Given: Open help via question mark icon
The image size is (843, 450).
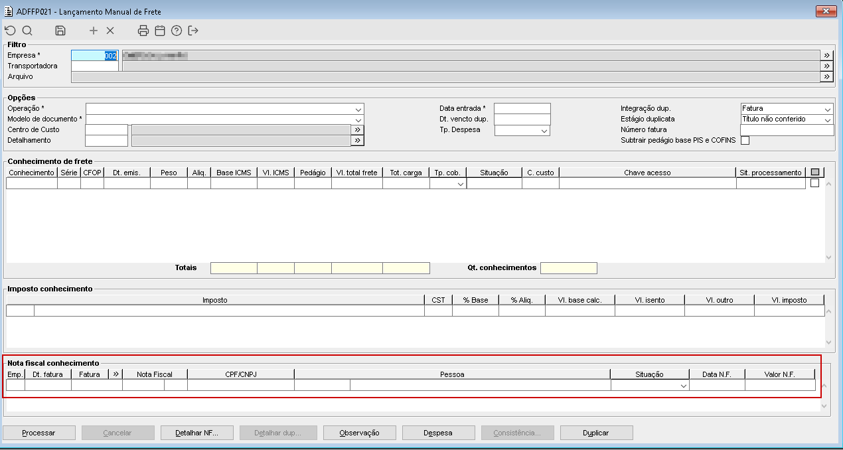Looking at the screenshot, I should (x=177, y=31).
